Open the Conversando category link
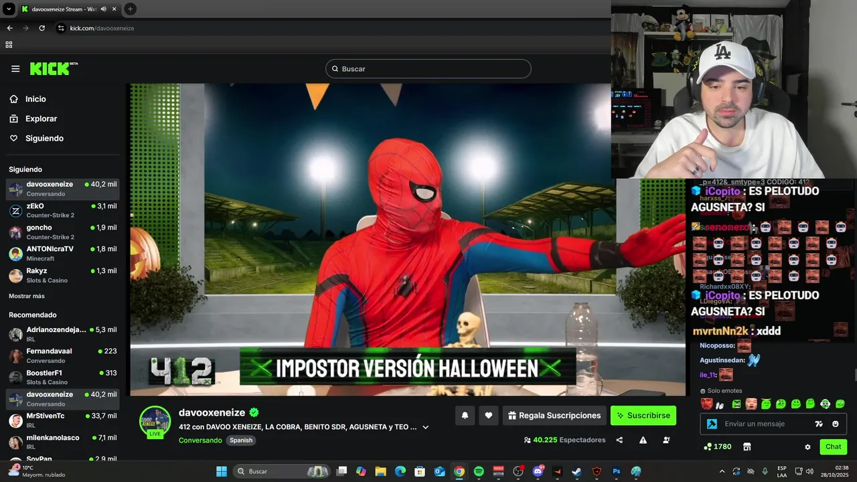857x482 pixels. (200, 440)
